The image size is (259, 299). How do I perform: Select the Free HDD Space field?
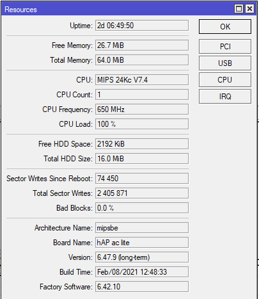coord(142,144)
